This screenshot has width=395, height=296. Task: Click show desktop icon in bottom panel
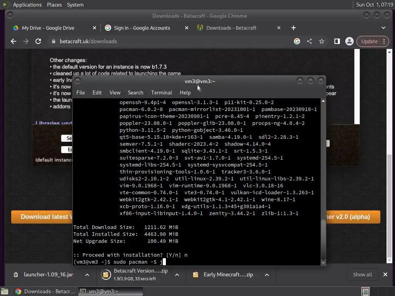(5, 291)
